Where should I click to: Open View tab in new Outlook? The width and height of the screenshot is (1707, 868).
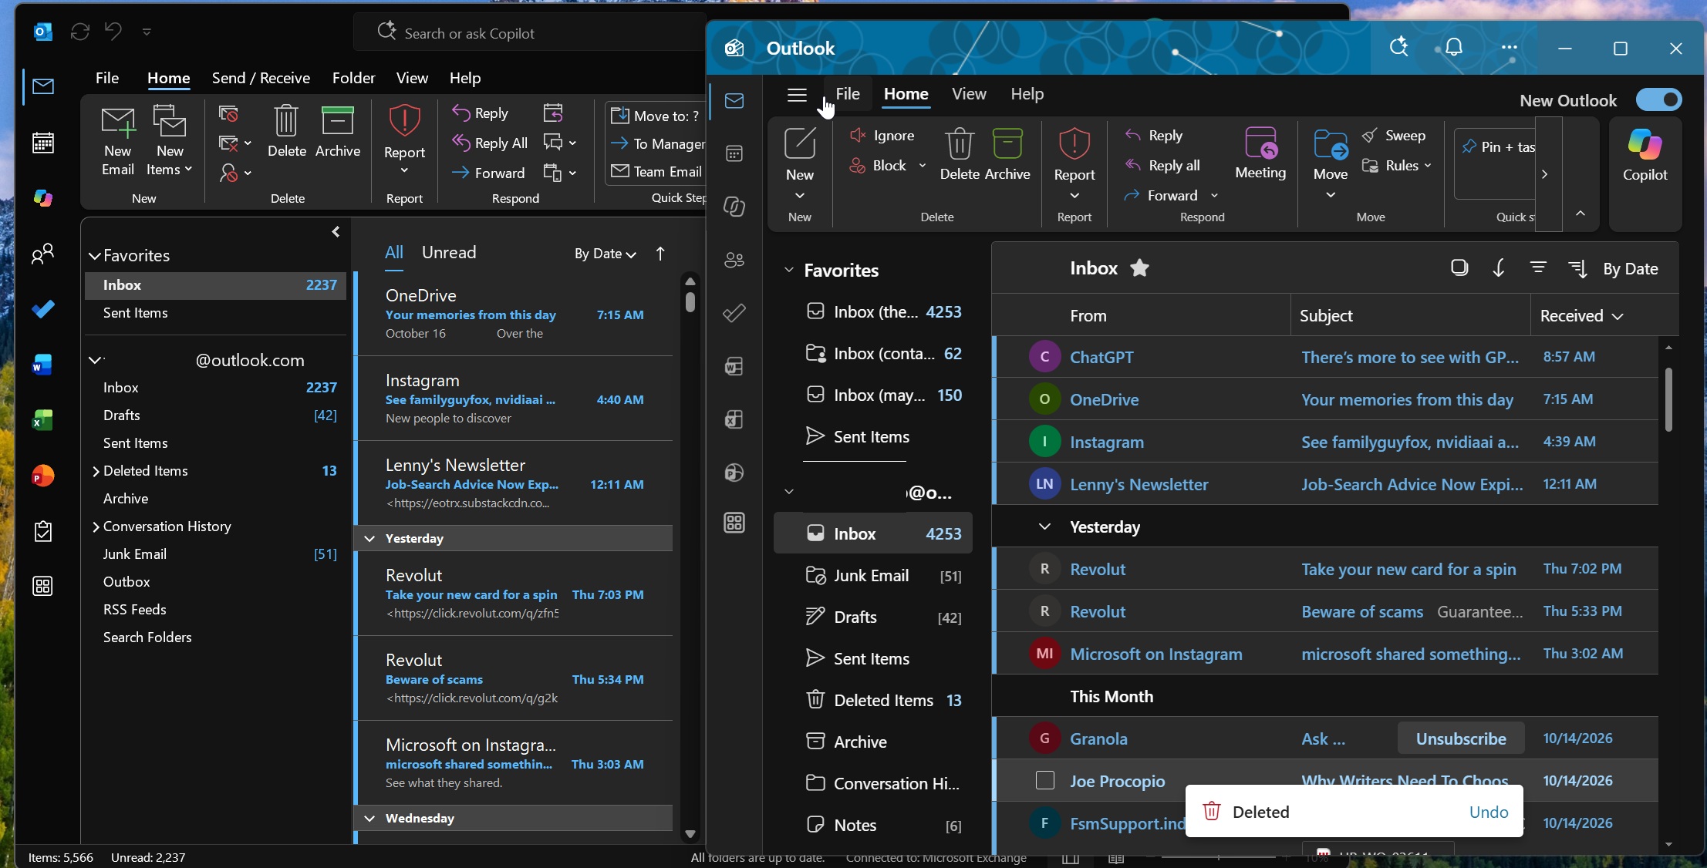969,94
